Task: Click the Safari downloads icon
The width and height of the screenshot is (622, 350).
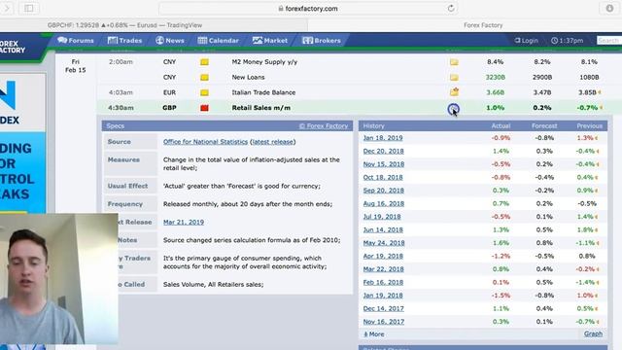Action: (x=609, y=9)
